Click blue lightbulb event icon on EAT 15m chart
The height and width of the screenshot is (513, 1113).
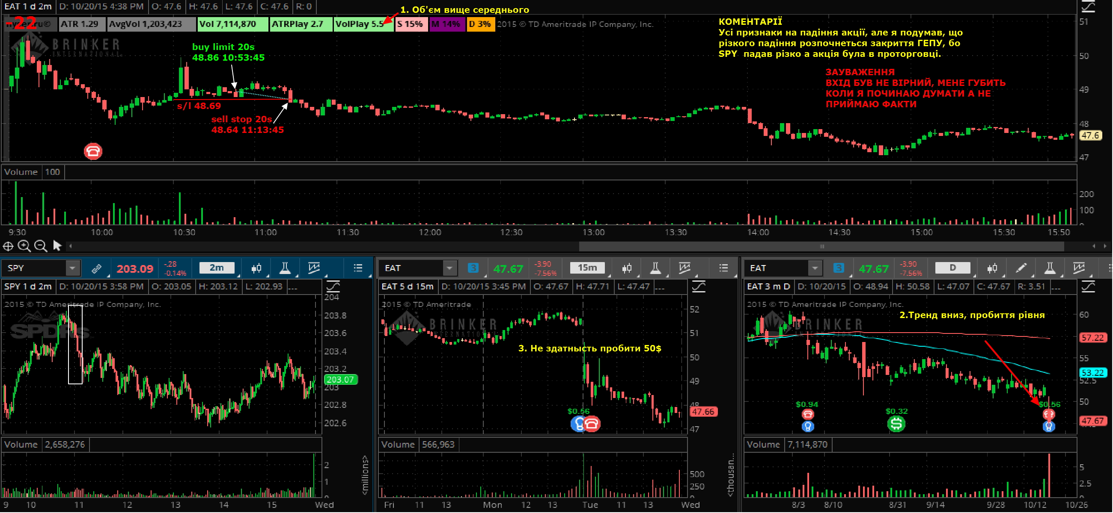tap(577, 425)
